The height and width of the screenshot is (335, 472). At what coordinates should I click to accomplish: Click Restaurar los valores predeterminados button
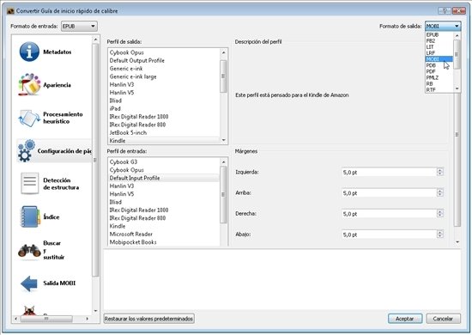[148, 319]
